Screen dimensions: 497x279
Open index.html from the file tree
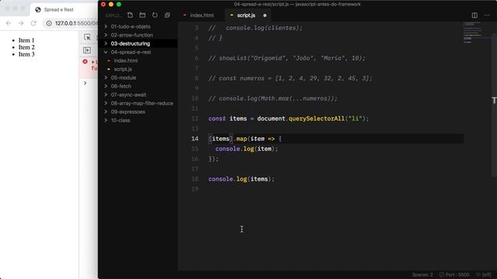126,60
